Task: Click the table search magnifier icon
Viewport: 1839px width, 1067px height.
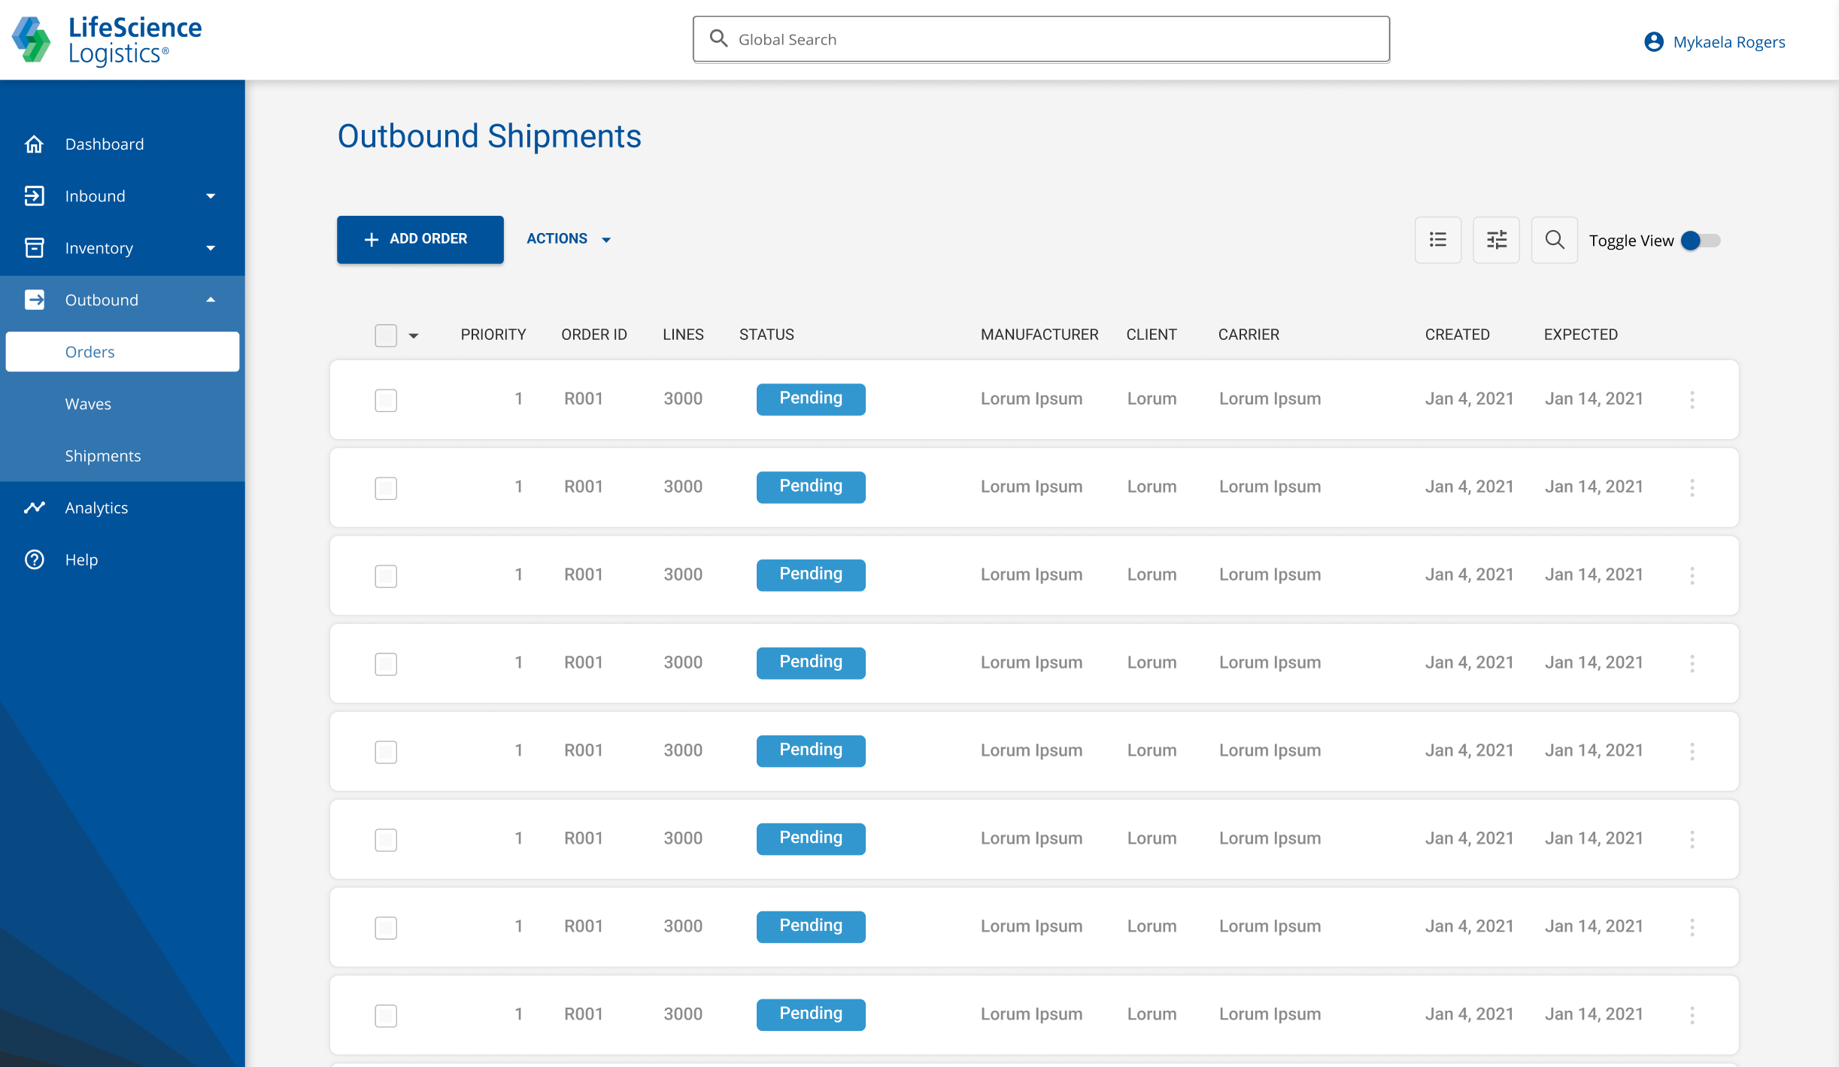Action: pyautogui.click(x=1554, y=240)
